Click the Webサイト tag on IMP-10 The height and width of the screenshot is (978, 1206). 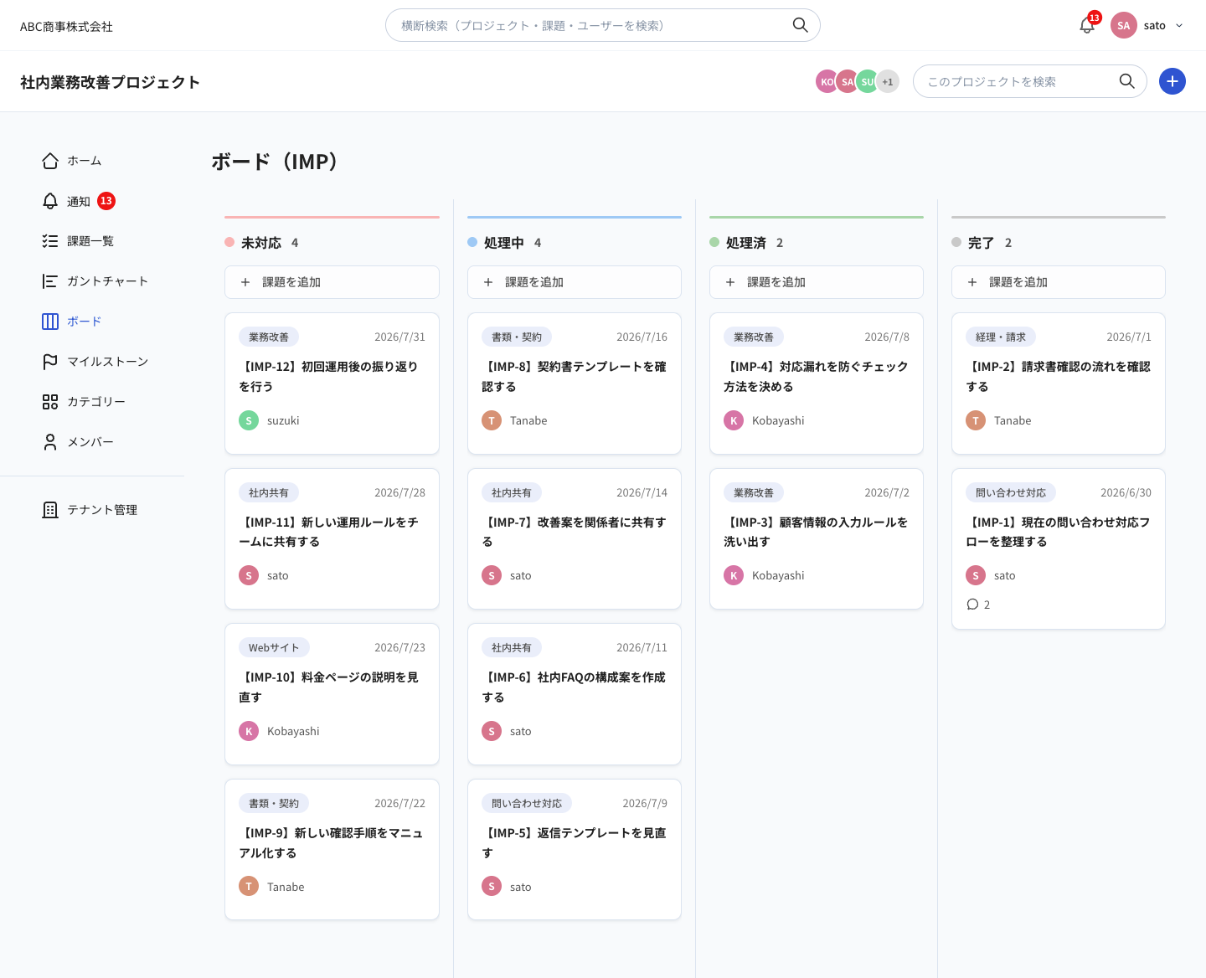[274, 647]
